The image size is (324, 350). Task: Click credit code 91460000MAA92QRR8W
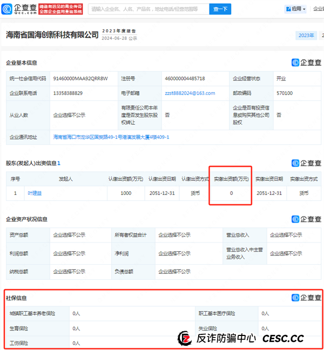(x=80, y=78)
